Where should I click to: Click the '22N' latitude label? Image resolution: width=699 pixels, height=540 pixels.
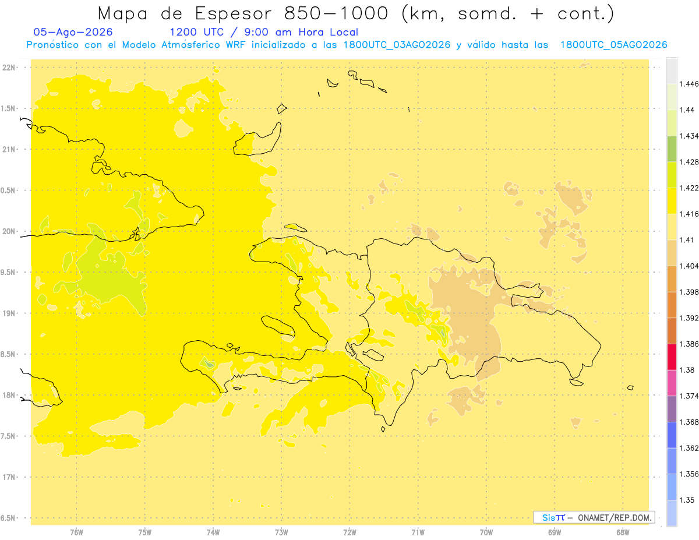click(9, 68)
